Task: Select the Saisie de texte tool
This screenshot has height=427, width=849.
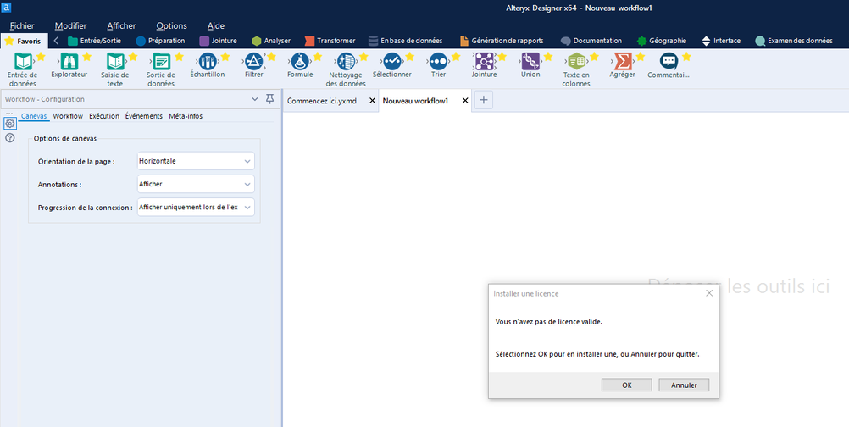Action: [114, 69]
